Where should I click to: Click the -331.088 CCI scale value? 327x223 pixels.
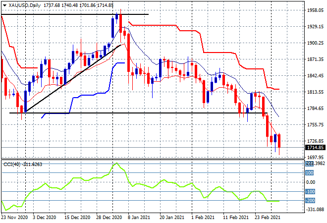click(315, 209)
